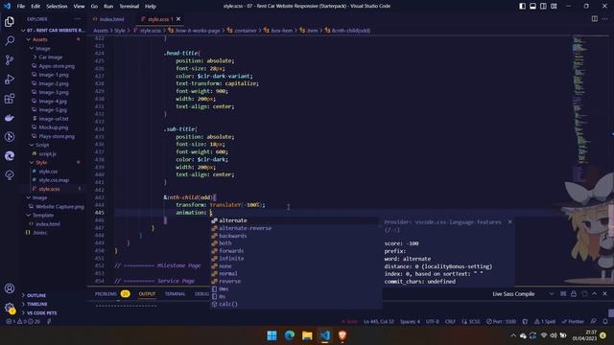Screen dimensions: 614x345
Task: Open the Search view in activity bar
Action: pos(10,40)
